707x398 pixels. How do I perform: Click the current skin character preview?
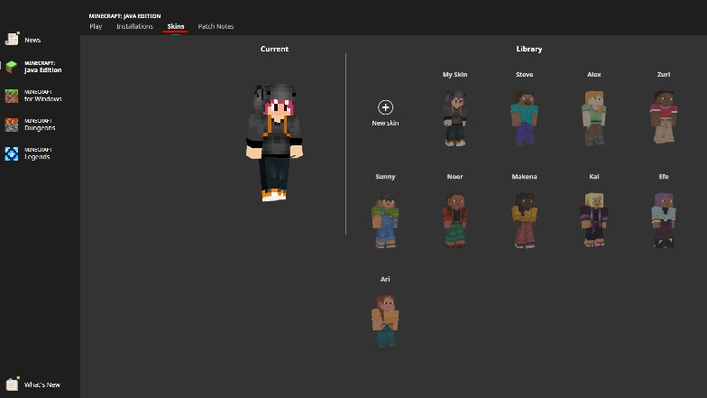(274, 143)
